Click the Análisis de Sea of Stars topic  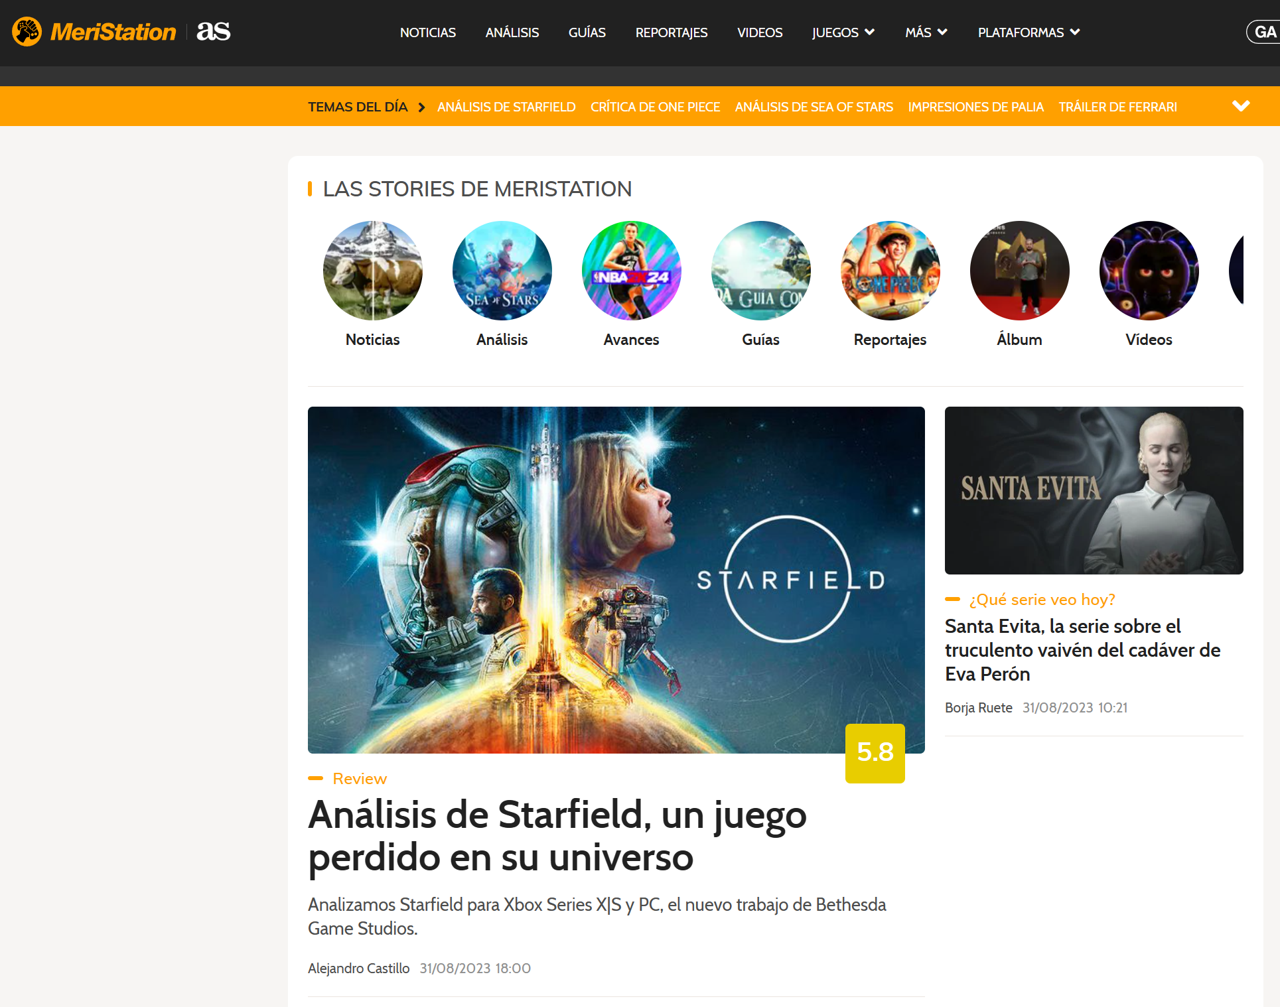[814, 107]
